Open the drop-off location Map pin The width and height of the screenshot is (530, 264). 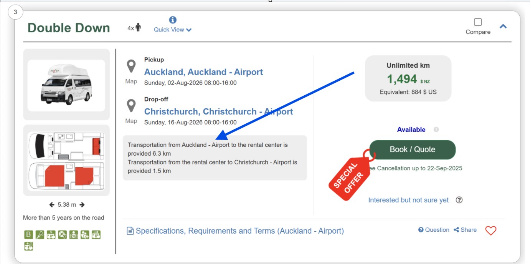131,106
